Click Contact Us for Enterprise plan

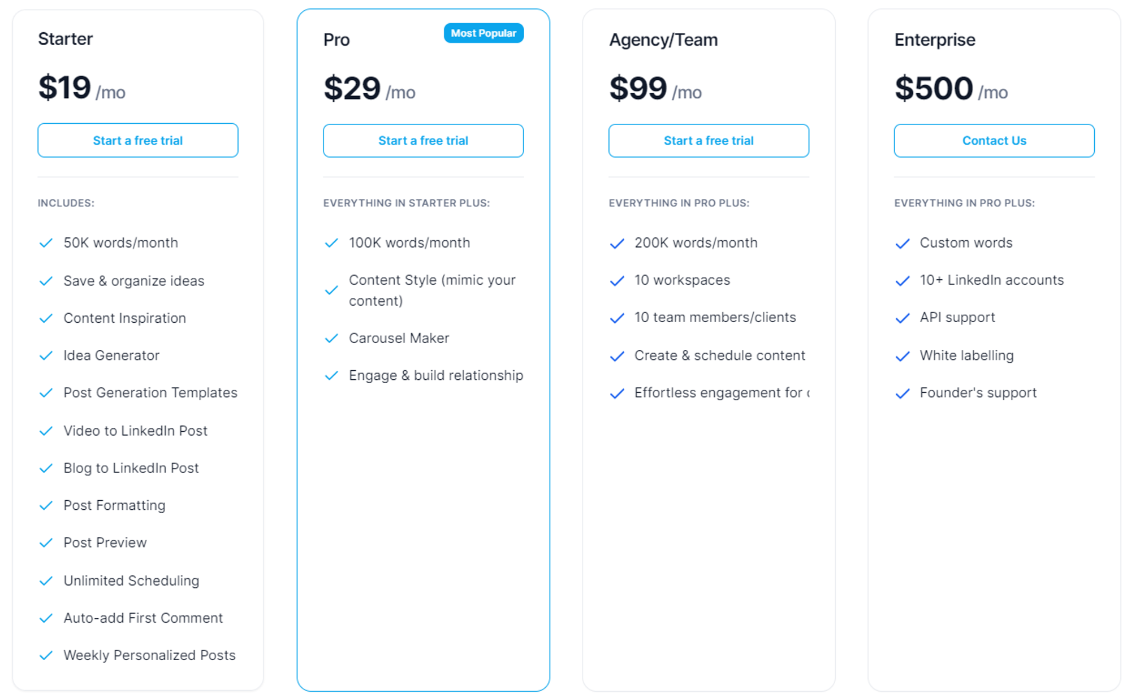click(994, 141)
